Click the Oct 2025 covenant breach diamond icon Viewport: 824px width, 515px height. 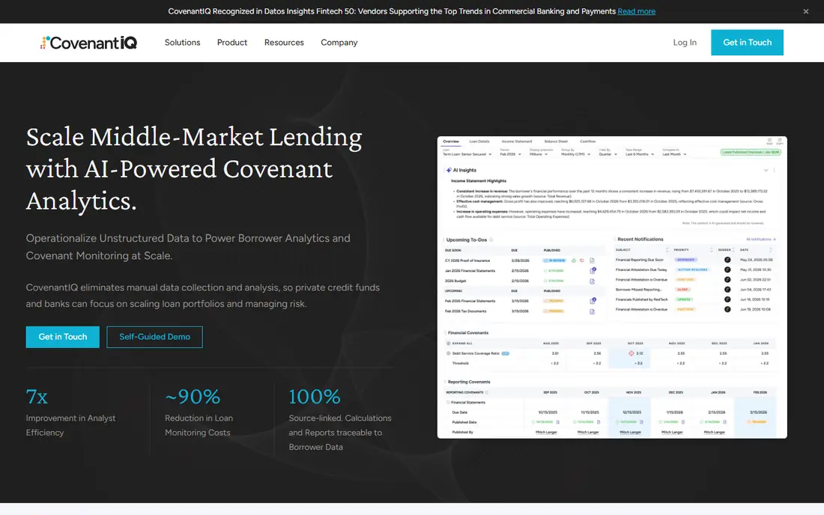tap(631, 353)
